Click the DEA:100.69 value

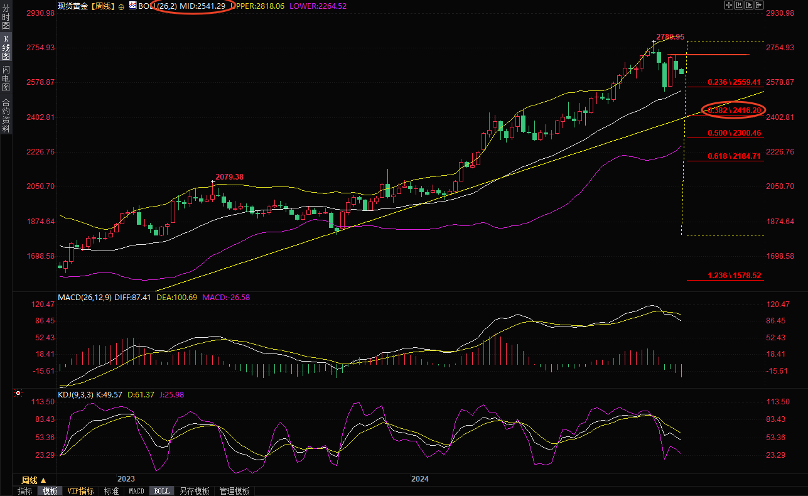pyautogui.click(x=176, y=297)
